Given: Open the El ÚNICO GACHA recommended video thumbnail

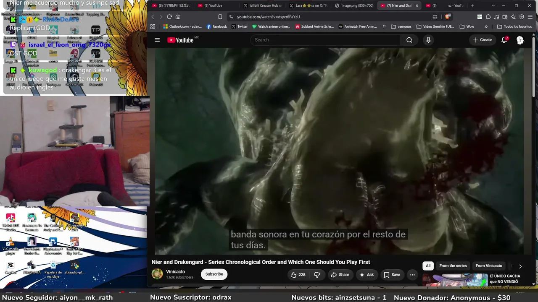Looking at the screenshot, I should [455, 280].
